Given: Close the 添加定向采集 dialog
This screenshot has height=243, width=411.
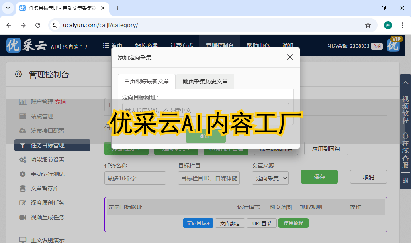Looking at the screenshot, I should coord(290,57).
